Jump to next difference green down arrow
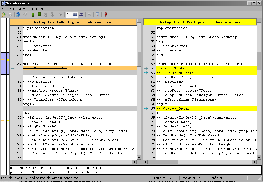The image size is (263, 182). [x=39, y=15]
